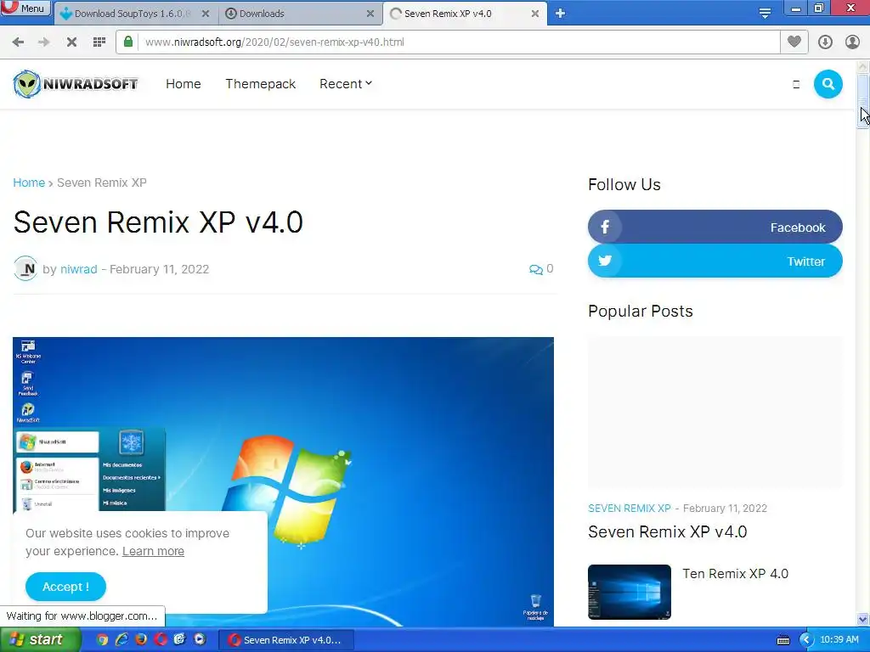Open the Facebook follow button
The width and height of the screenshot is (870, 652).
tap(715, 227)
